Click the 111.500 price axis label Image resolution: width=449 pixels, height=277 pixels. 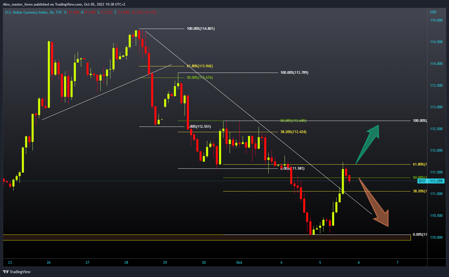click(436, 172)
